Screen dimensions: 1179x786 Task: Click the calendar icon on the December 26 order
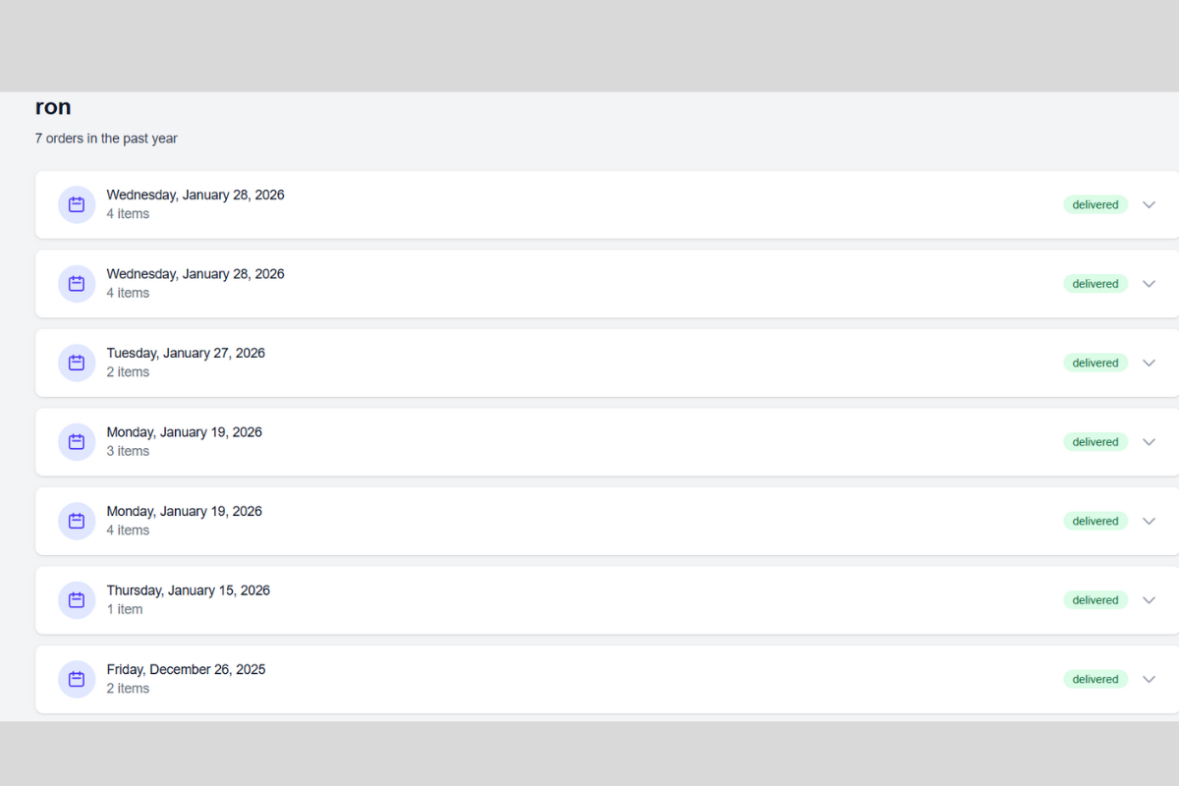click(77, 679)
